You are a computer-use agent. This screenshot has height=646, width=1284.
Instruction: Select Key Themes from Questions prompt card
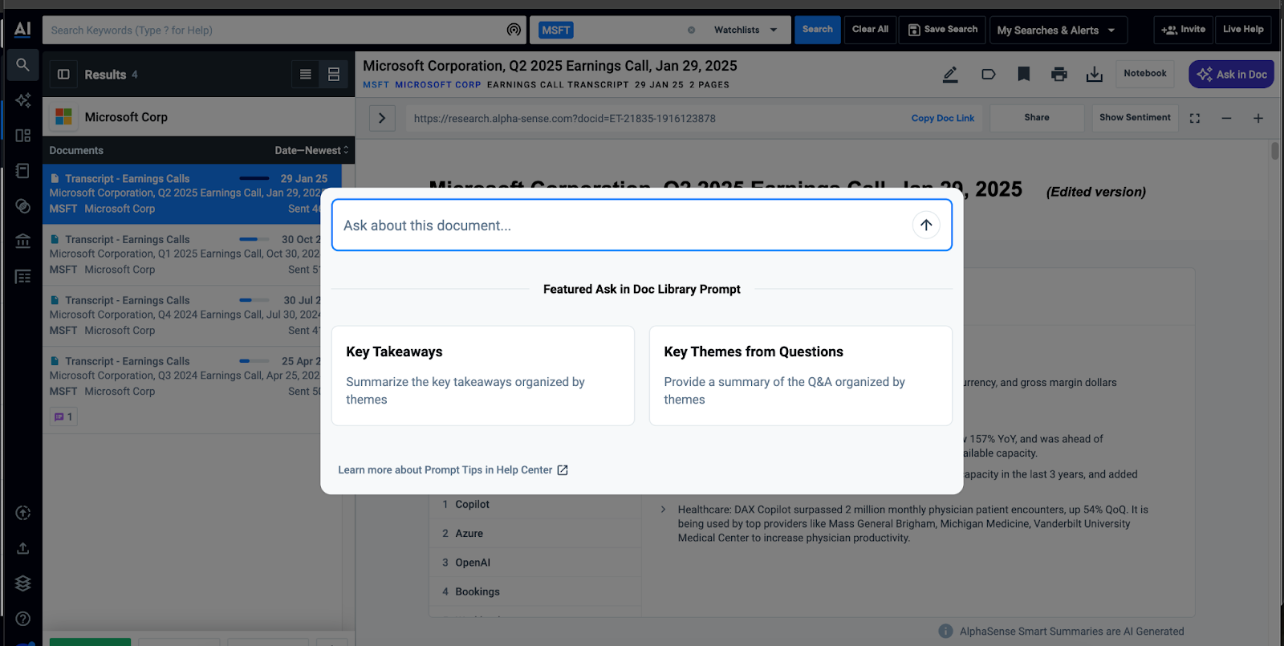[x=801, y=376]
